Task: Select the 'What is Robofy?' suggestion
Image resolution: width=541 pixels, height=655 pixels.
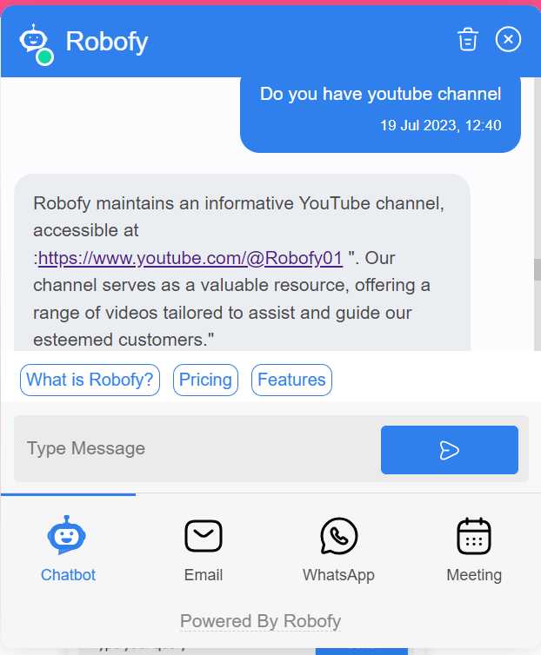Action: click(90, 380)
